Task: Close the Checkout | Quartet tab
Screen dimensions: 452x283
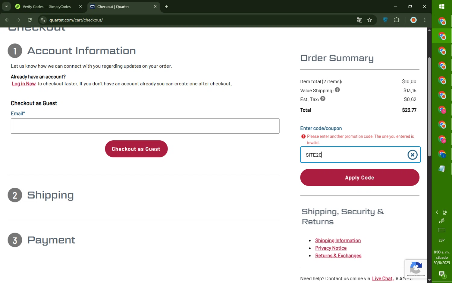Action: click(x=155, y=6)
